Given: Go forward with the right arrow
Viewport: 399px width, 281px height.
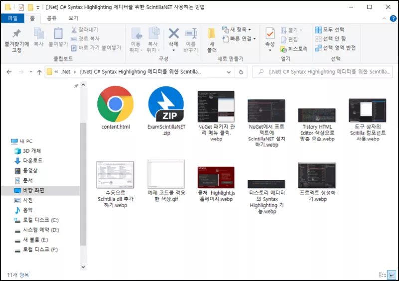Looking at the screenshot, I should click(21, 72).
